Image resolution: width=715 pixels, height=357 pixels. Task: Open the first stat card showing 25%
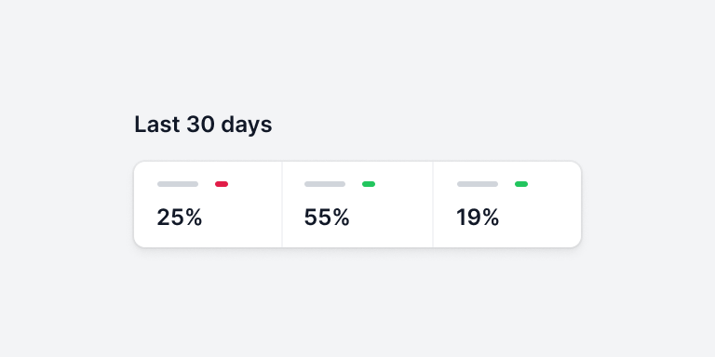208,205
